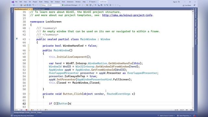Image resolution: width=208 pixels, height=117 pixels.
Task: Open the Project menu
Action: 35,2
